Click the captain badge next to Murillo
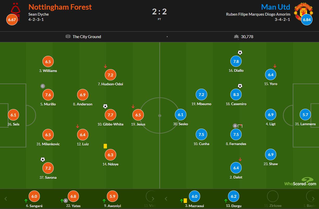This screenshot has width=319, height=209. coord(43,86)
